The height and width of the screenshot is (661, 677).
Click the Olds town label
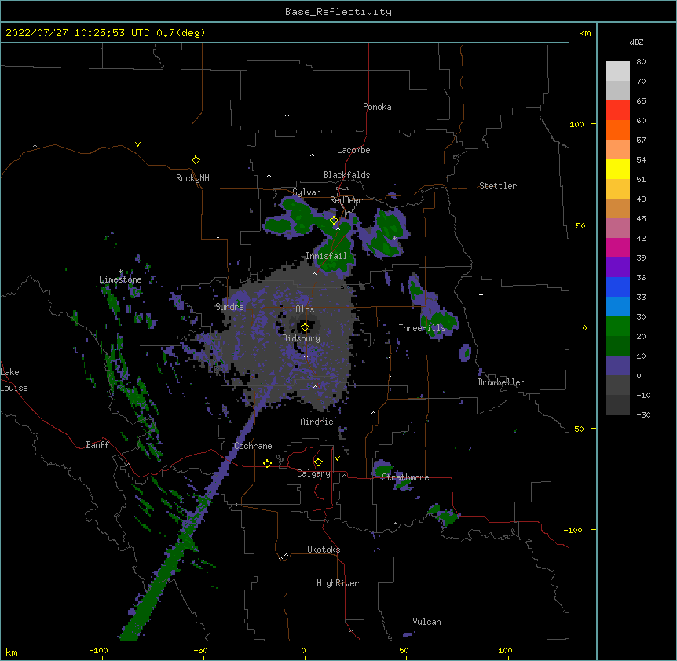click(305, 309)
